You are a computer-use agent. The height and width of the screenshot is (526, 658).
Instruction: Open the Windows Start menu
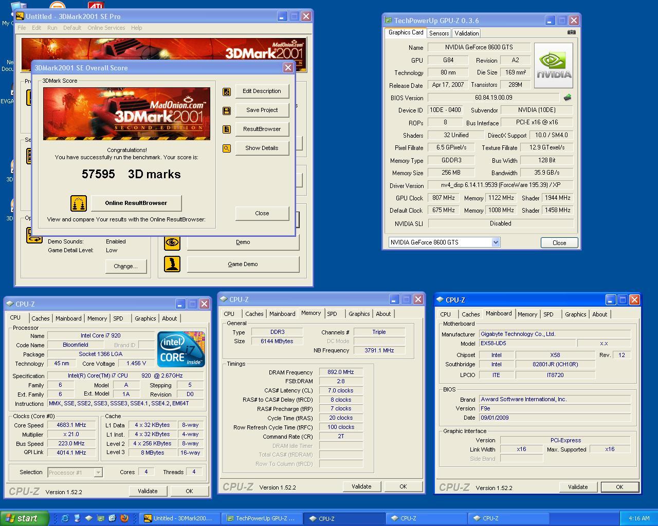pos(24,518)
